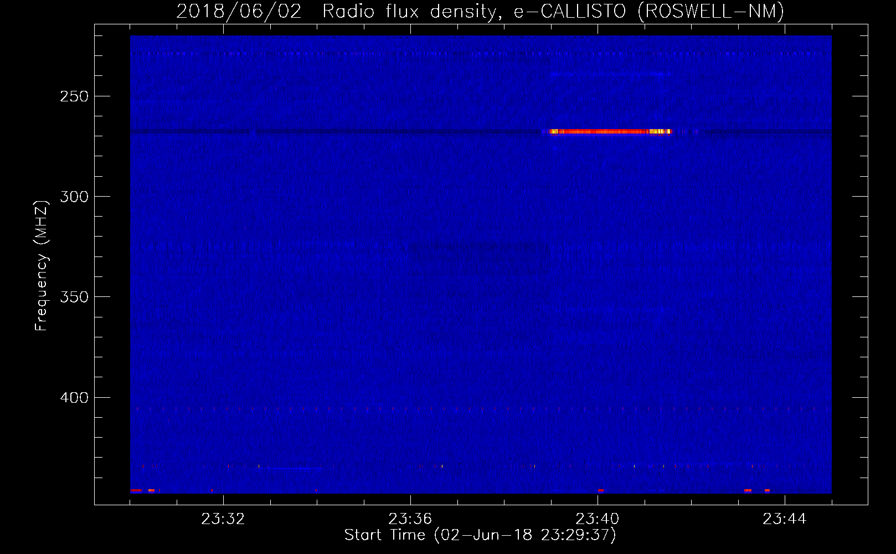
Task: Click the 350 frequency tick label
Action: [74, 297]
